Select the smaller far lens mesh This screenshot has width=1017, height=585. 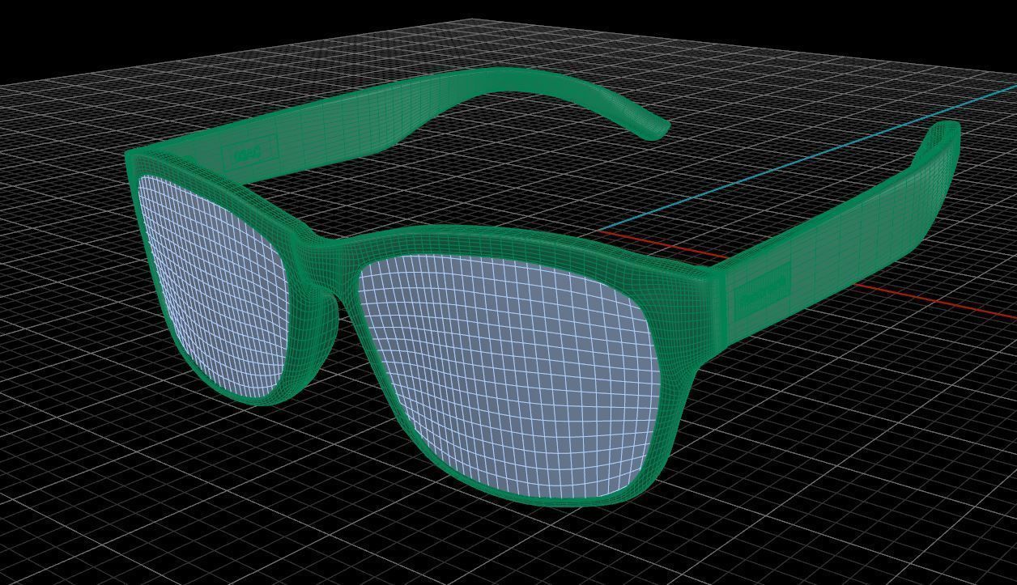[x=215, y=287]
